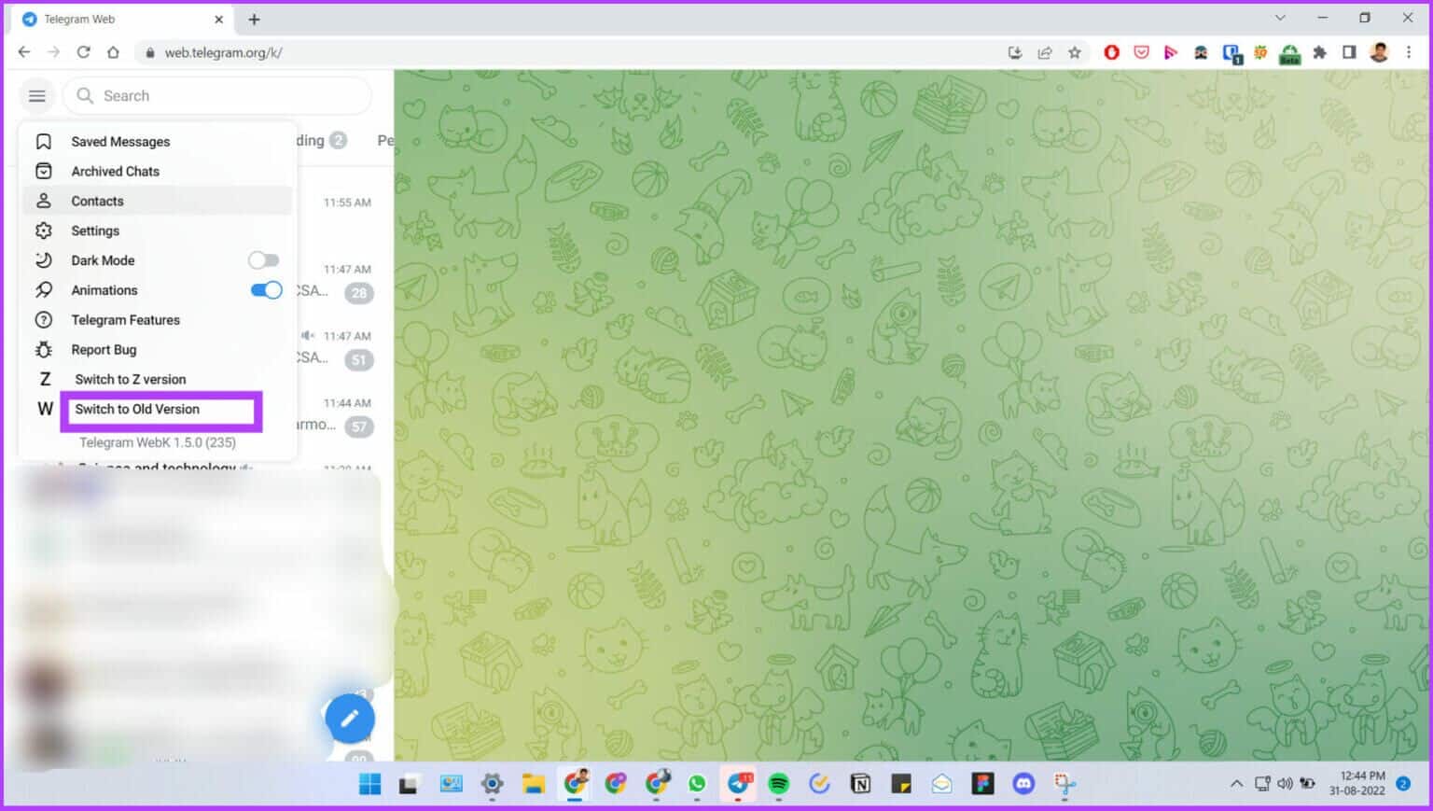This screenshot has width=1433, height=811.
Task: Click into the Search field
Action: point(217,95)
